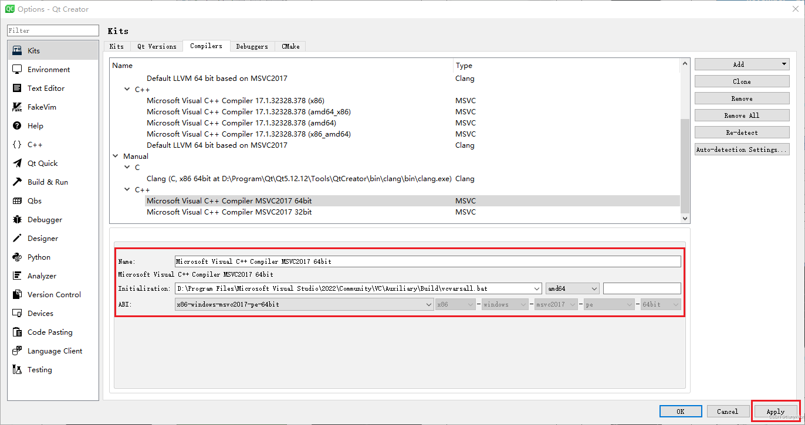Click the Remove All button

click(x=742, y=115)
